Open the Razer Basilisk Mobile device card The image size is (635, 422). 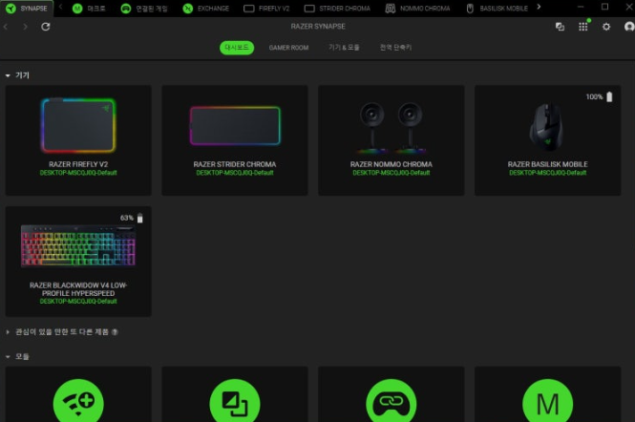coord(547,140)
